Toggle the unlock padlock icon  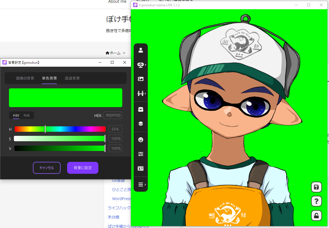pos(316,216)
